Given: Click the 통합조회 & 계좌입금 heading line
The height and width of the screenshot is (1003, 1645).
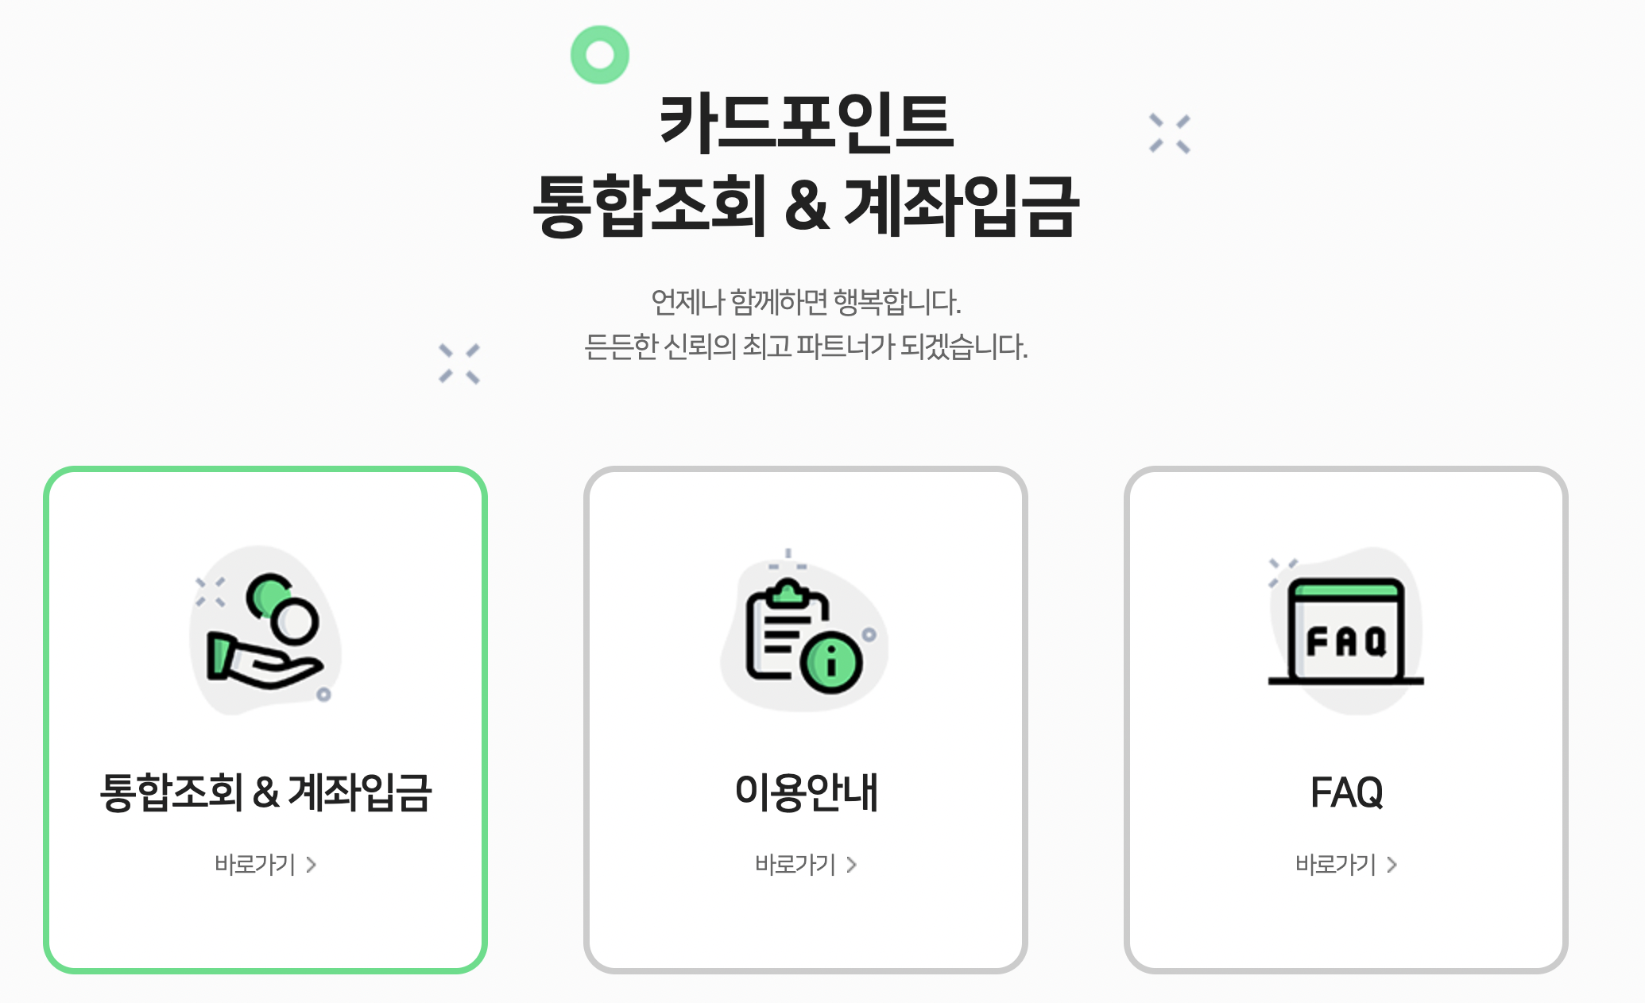Looking at the screenshot, I should point(806,207).
